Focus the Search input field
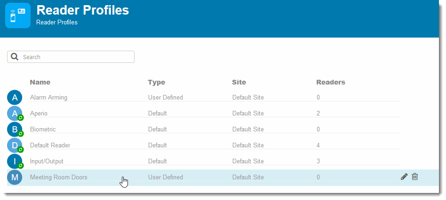Screen dimensions: 446x200 coord(71,57)
